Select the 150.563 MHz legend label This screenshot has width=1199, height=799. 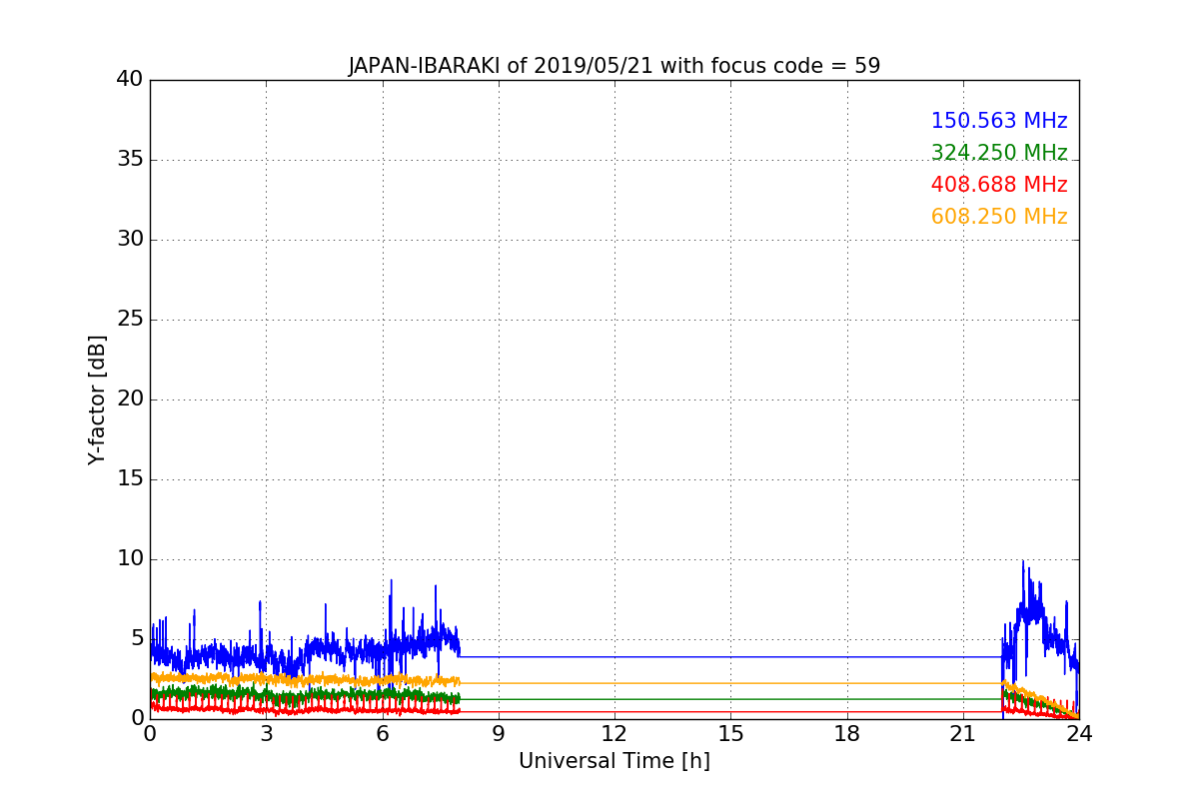(999, 121)
